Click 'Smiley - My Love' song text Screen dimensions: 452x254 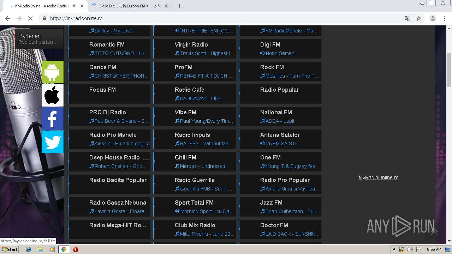[113, 31]
